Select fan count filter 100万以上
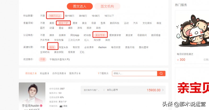The image size is (209, 110). 55,16
